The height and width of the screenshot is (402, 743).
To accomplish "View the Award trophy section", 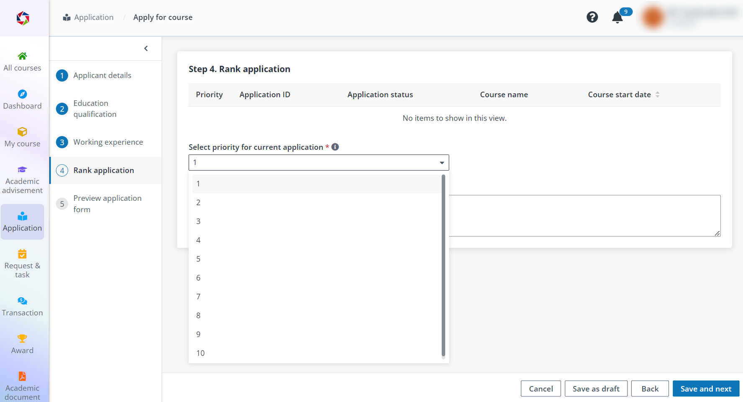I will (22, 343).
